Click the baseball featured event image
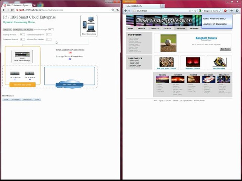 pos(168,43)
